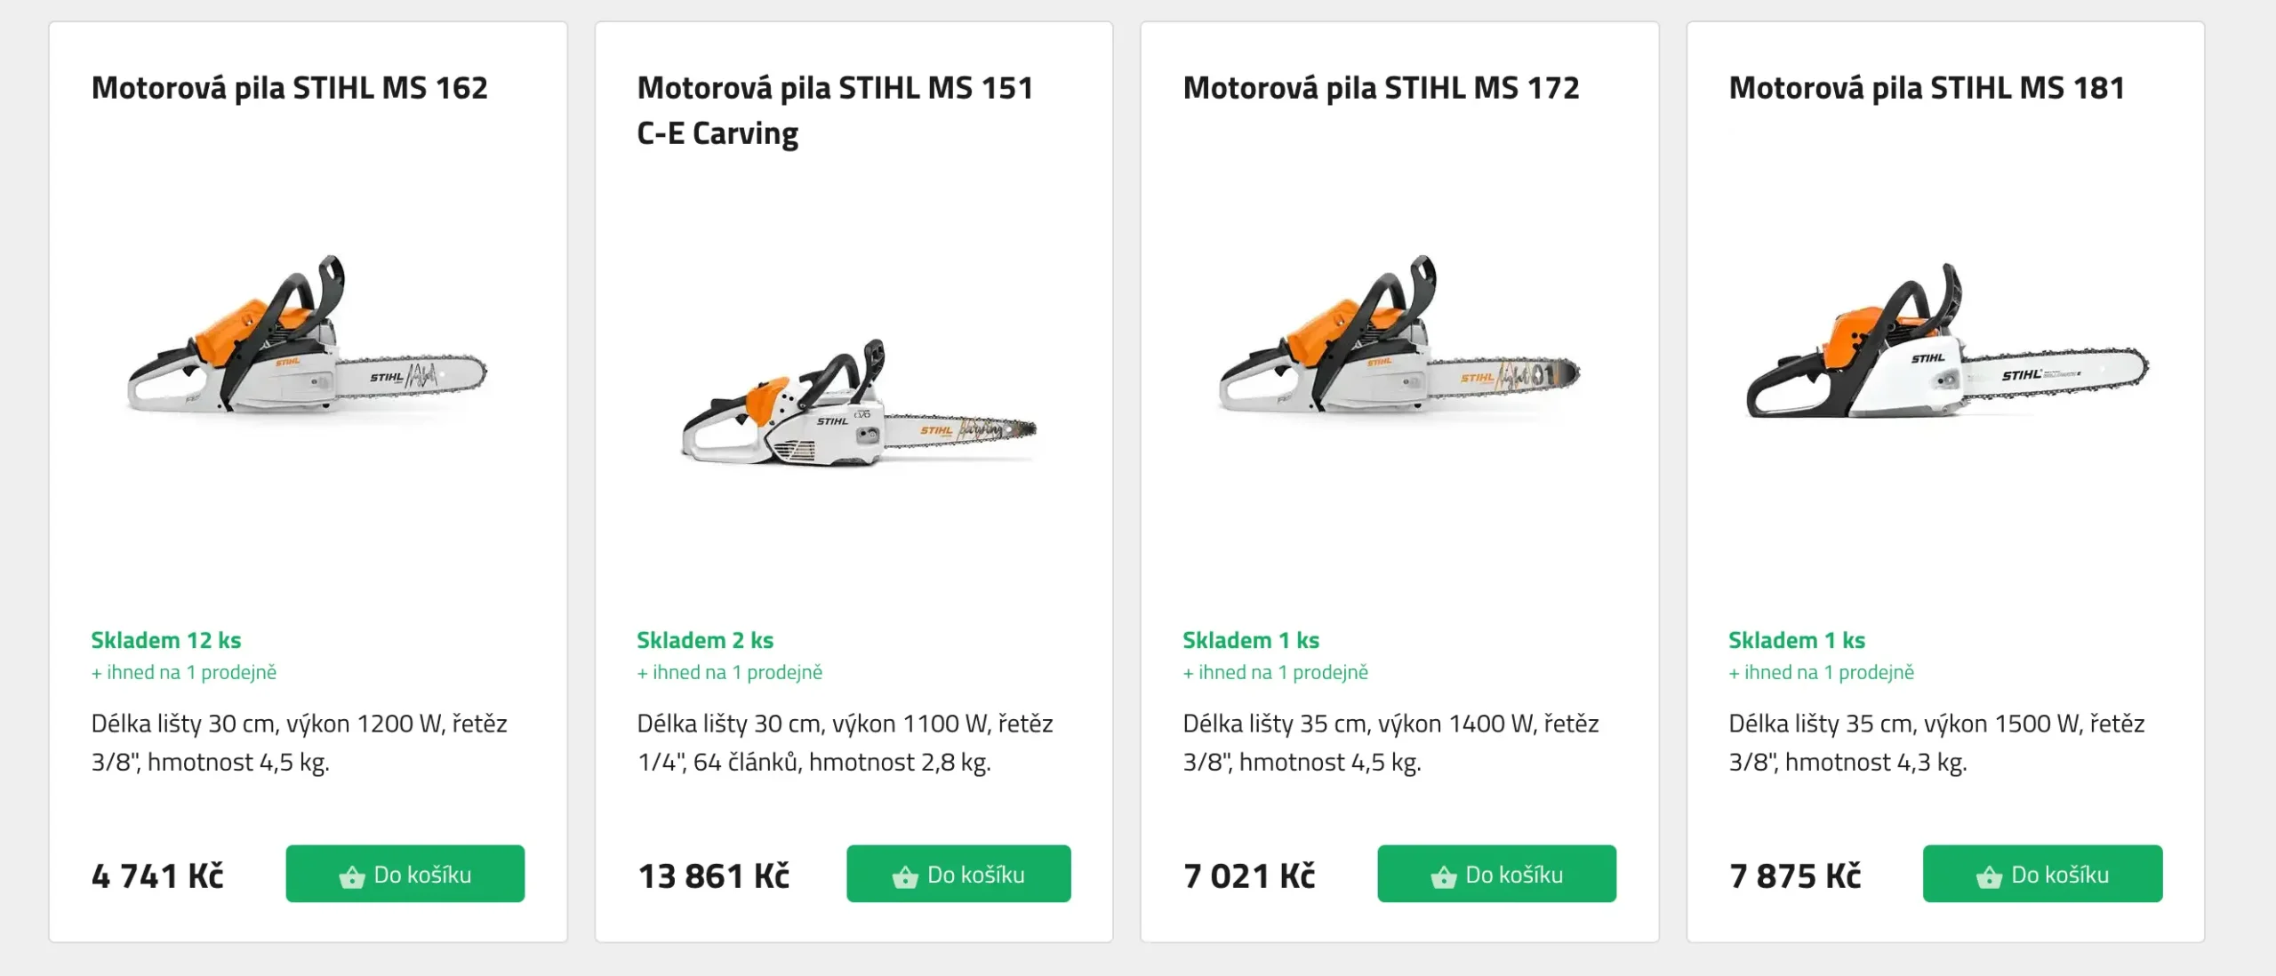Click the basket icon on MS 151 C-E Carving card
2276x976 pixels.
click(905, 875)
